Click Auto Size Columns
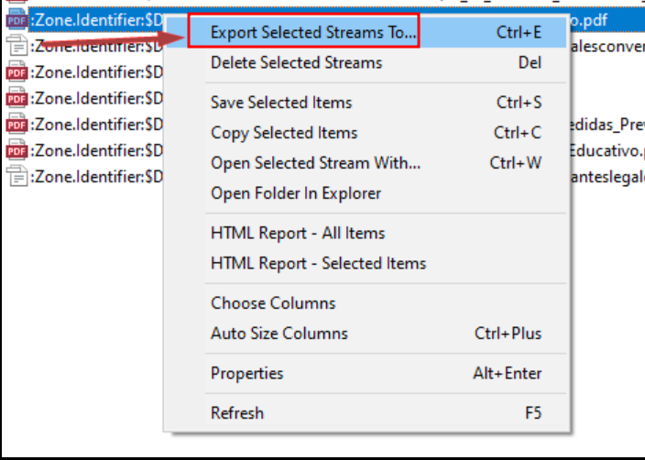Screen dimensions: 645x460 (279, 334)
